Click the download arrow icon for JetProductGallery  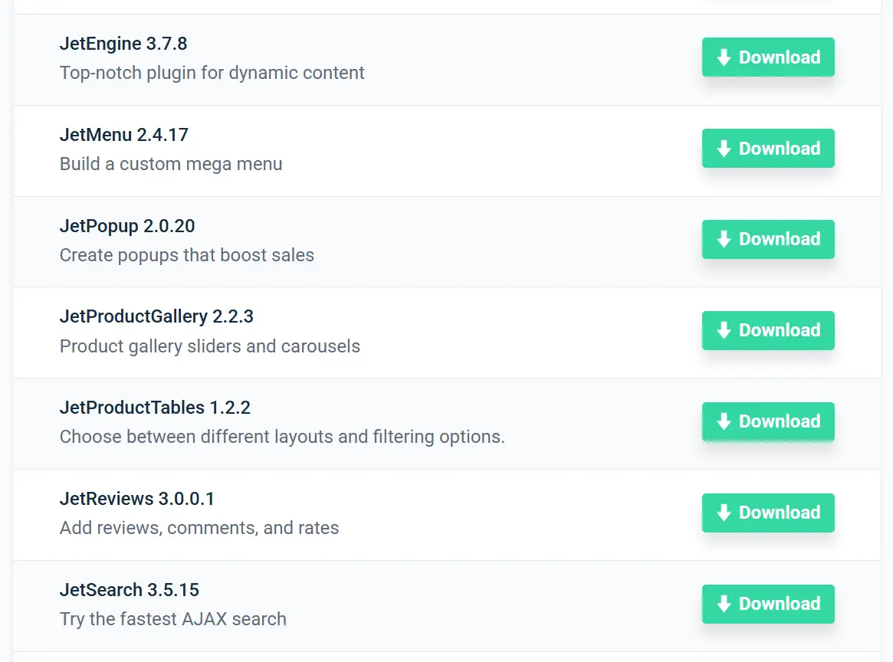pyautogui.click(x=724, y=330)
